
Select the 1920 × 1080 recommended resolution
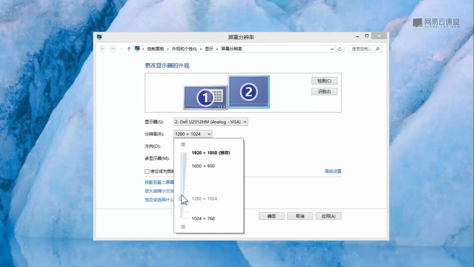click(211, 152)
